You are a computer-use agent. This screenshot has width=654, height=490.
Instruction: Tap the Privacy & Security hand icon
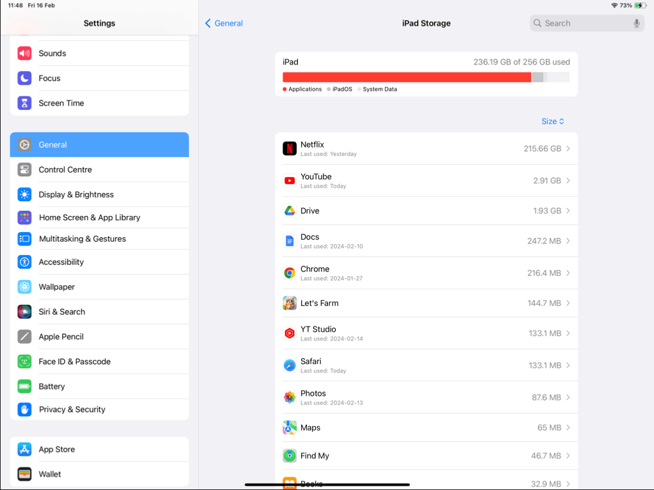pyautogui.click(x=24, y=410)
